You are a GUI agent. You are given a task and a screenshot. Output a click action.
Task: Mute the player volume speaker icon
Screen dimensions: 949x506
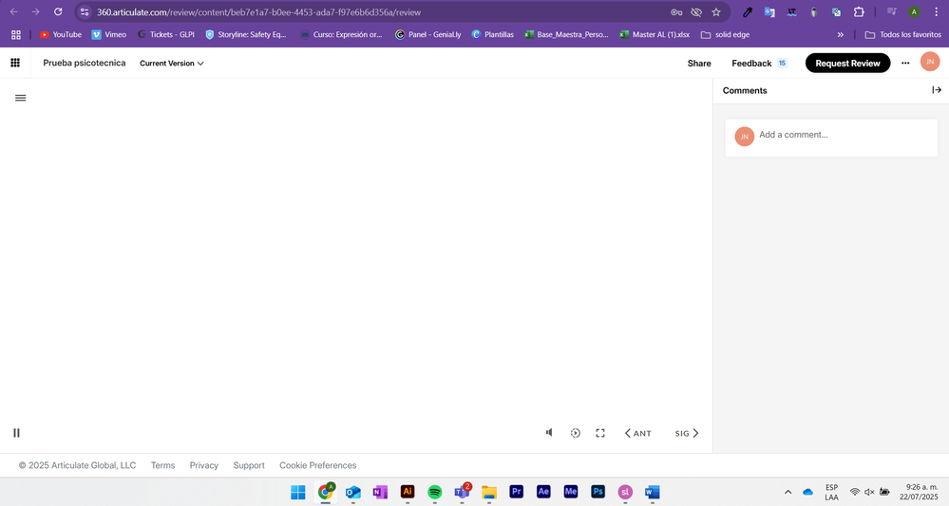pyautogui.click(x=549, y=433)
